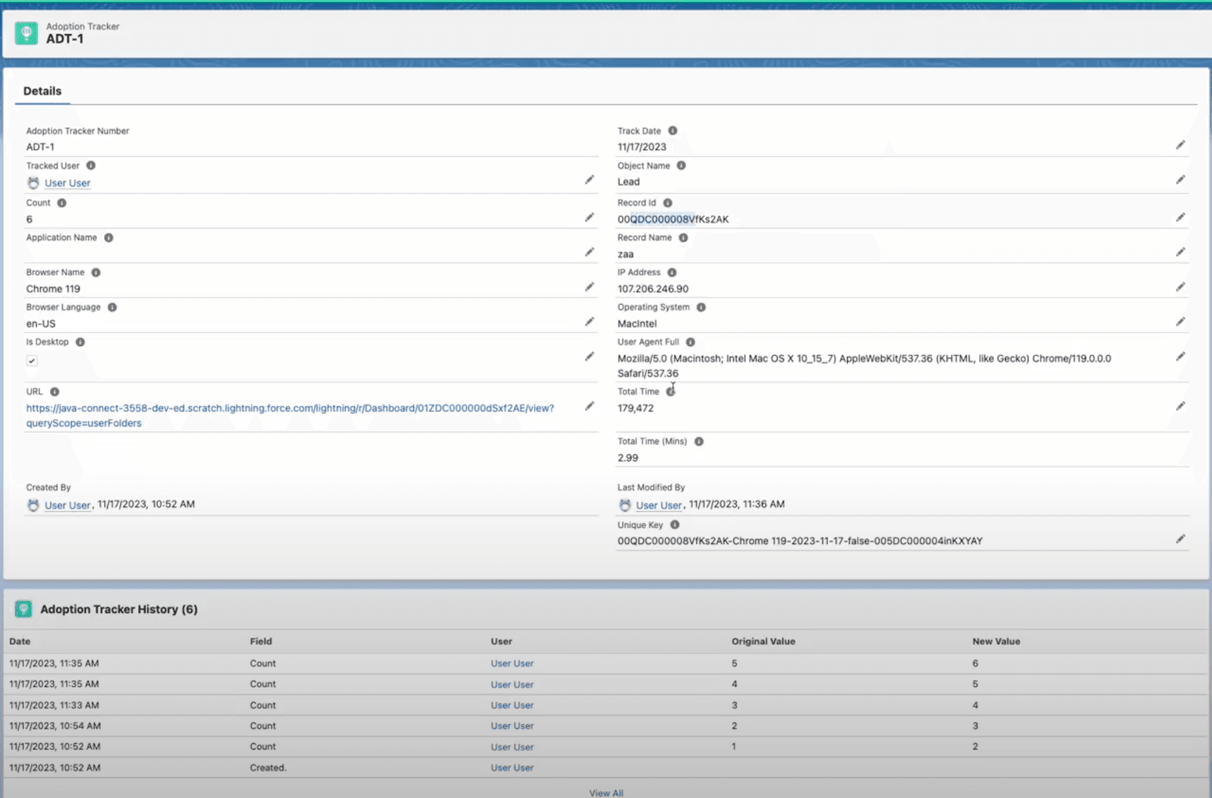Click the New Value column header
Viewport: 1212px width, 798px height.
[996, 641]
